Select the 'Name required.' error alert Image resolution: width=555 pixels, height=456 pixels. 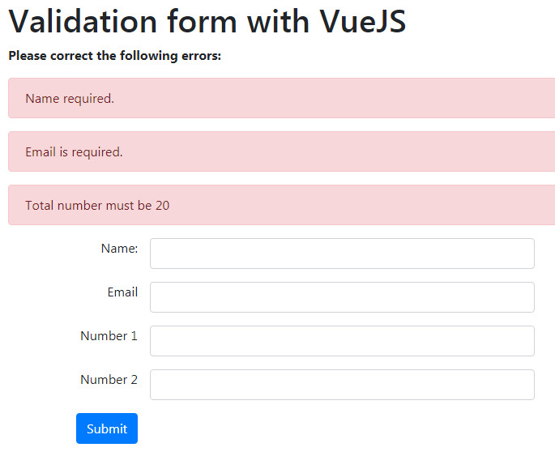point(281,98)
